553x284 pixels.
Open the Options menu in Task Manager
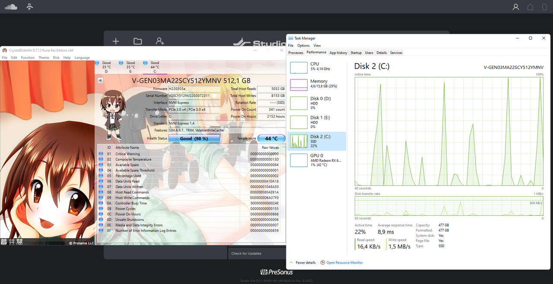pyautogui.click(x=303, y=45)
